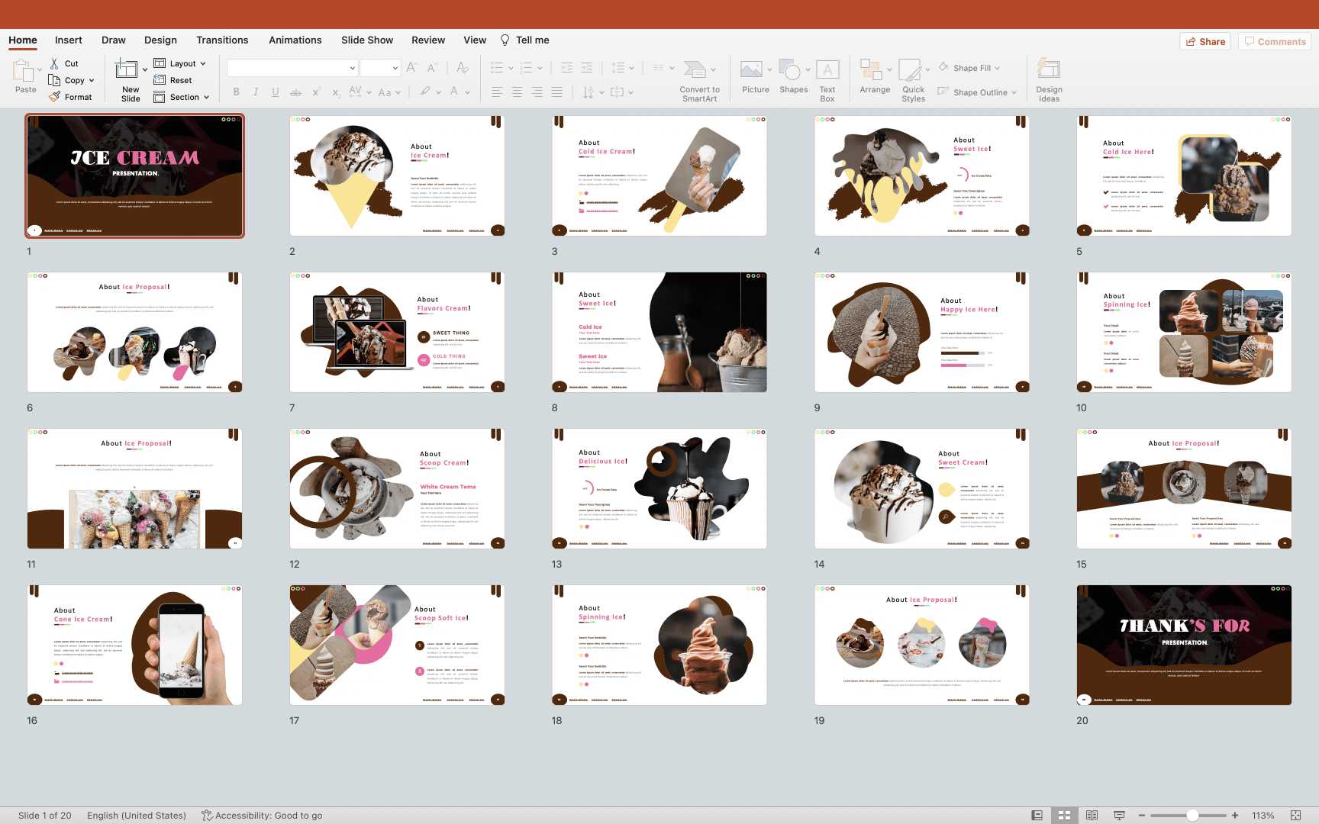Click the zoom slider handle
The height and width of the screenshot is (824, 1319).
pos(1192,816)
